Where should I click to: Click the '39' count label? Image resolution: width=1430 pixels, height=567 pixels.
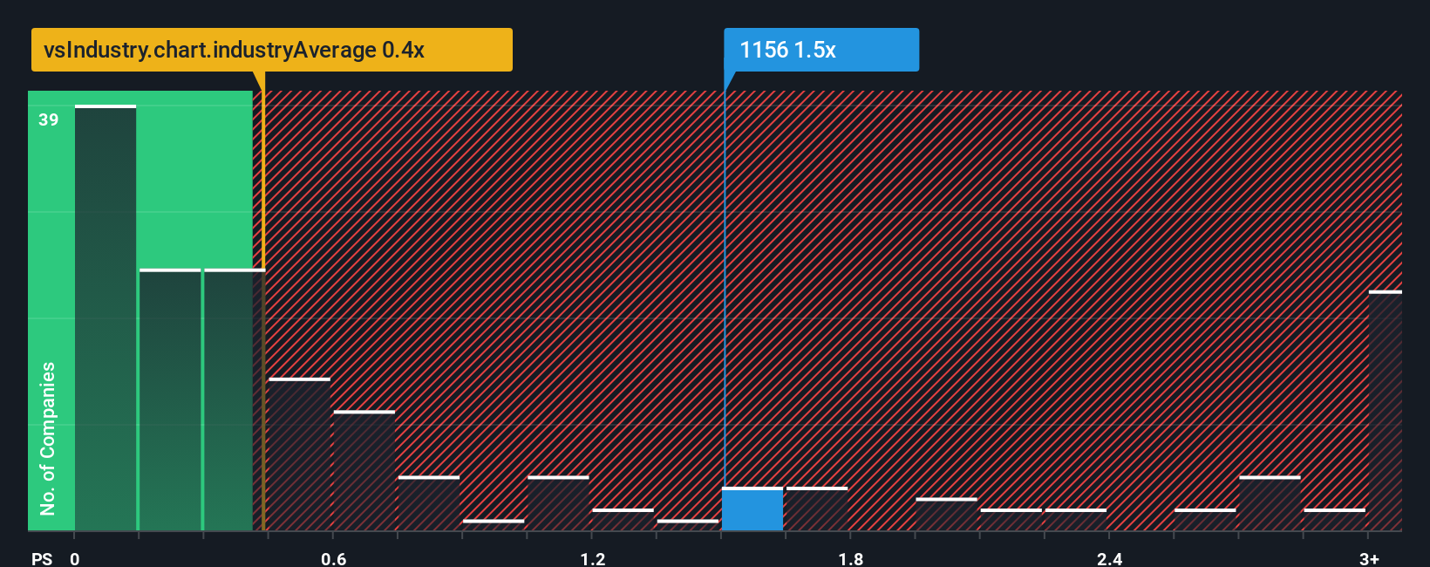point(49,120)
